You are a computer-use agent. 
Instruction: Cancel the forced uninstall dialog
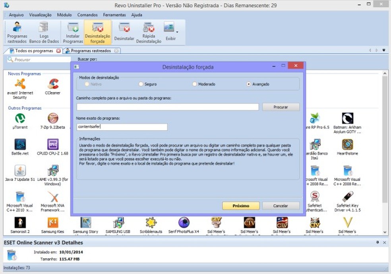(281, 206)
